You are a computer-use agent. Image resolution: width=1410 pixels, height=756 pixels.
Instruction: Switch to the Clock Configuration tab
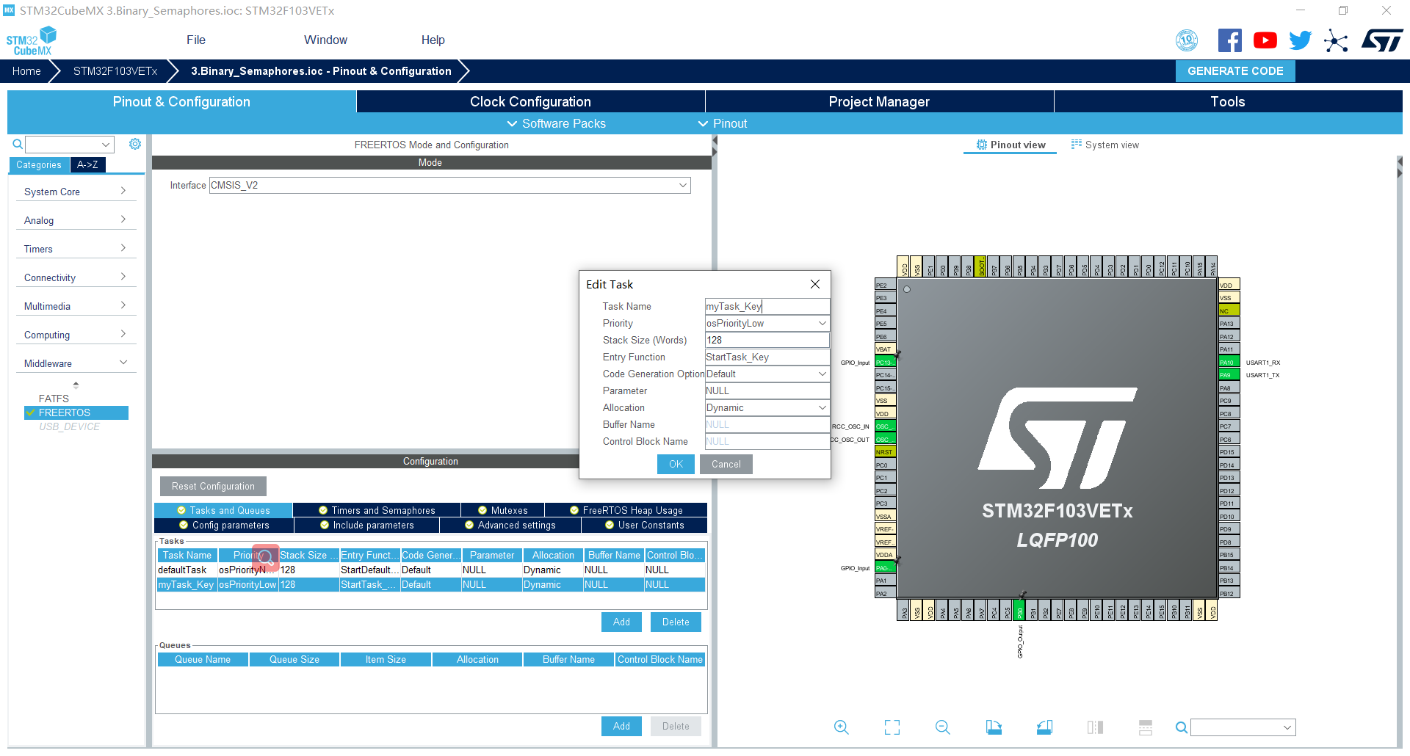point(530,101)
